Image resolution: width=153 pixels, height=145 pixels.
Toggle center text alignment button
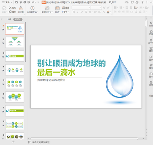coord(119,12)
